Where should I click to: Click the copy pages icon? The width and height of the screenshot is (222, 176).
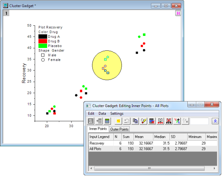135,121
